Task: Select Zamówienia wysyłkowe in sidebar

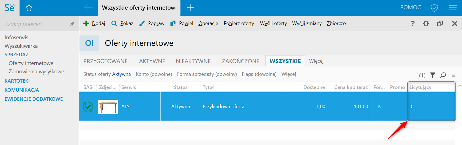Action: [36, 71]
